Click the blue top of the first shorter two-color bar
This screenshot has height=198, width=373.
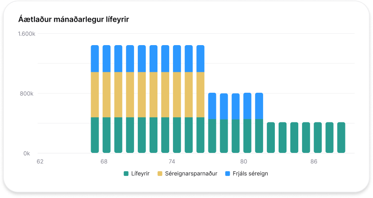click(x=212, y=106)
